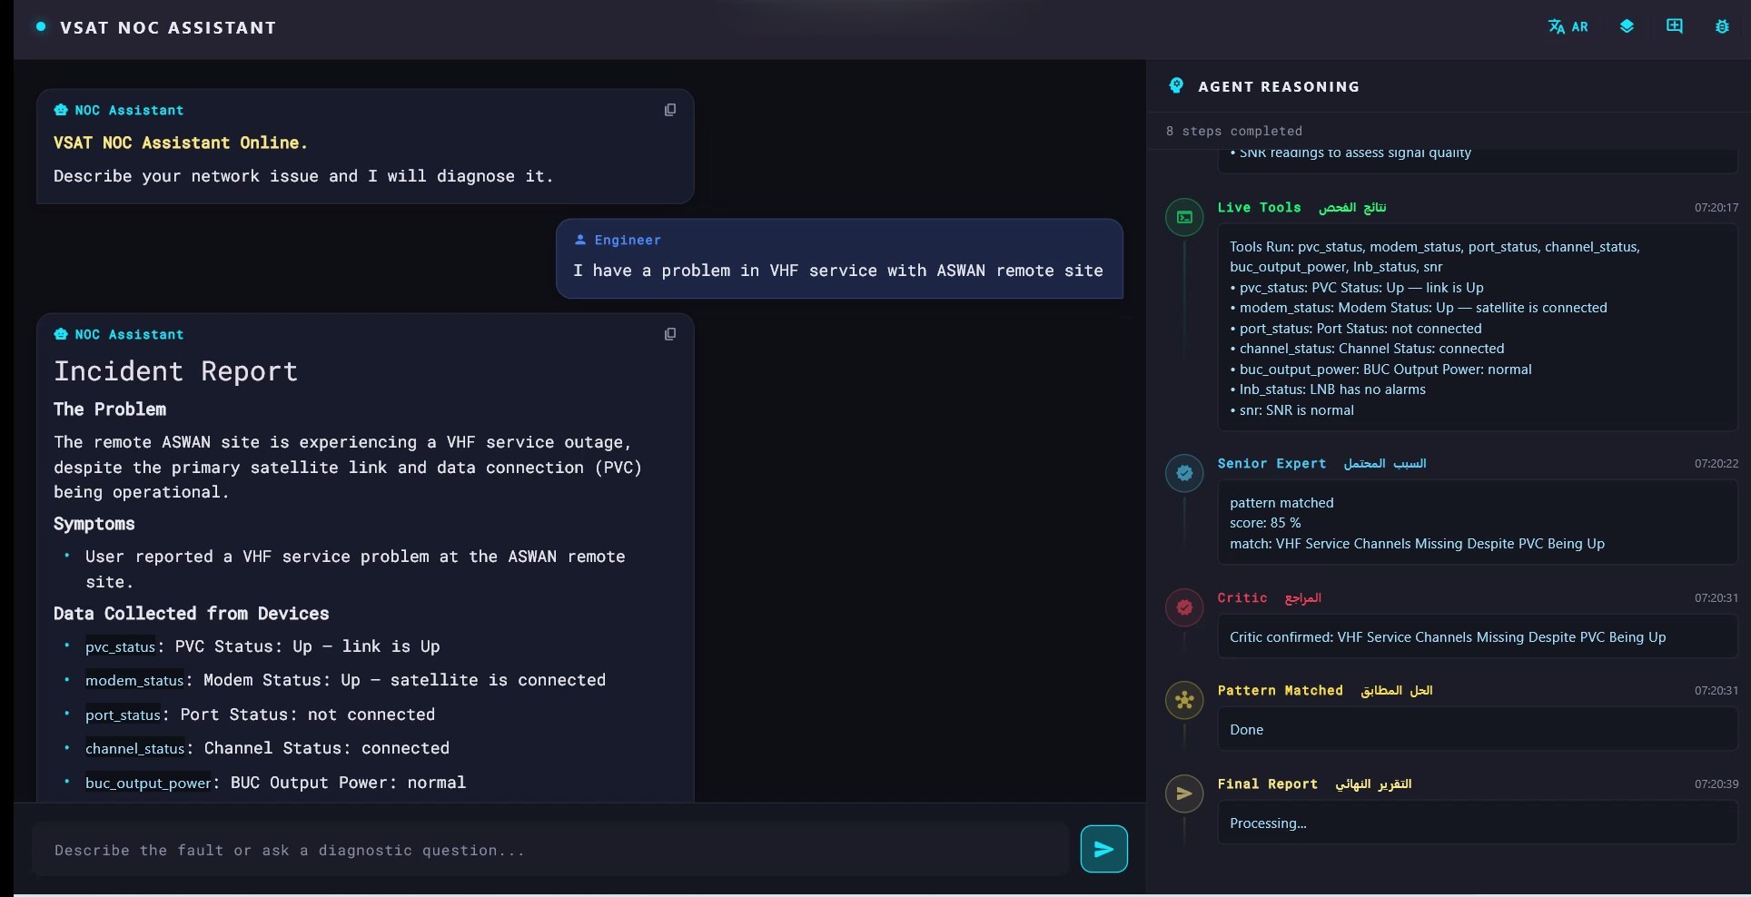
Task: Select the 'Senior Expert' step title
Action: click(x=1271, y=463)
